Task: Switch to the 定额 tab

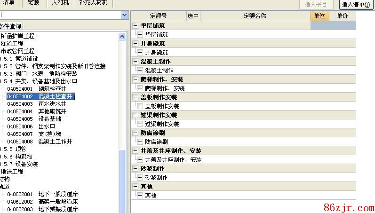Action: pos(33,3)
